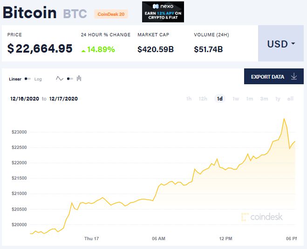
Task: Click the Nexo advertisement banner
Action: 163,12
